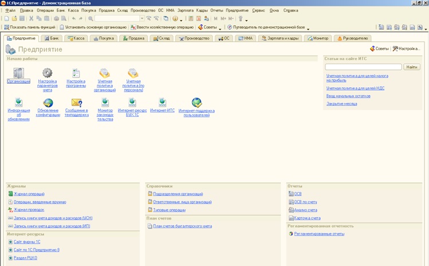Image resolution: width=429 pixels, height=266 pixels.
Task: Open the Отчеты menu
Action: point(217,10)
